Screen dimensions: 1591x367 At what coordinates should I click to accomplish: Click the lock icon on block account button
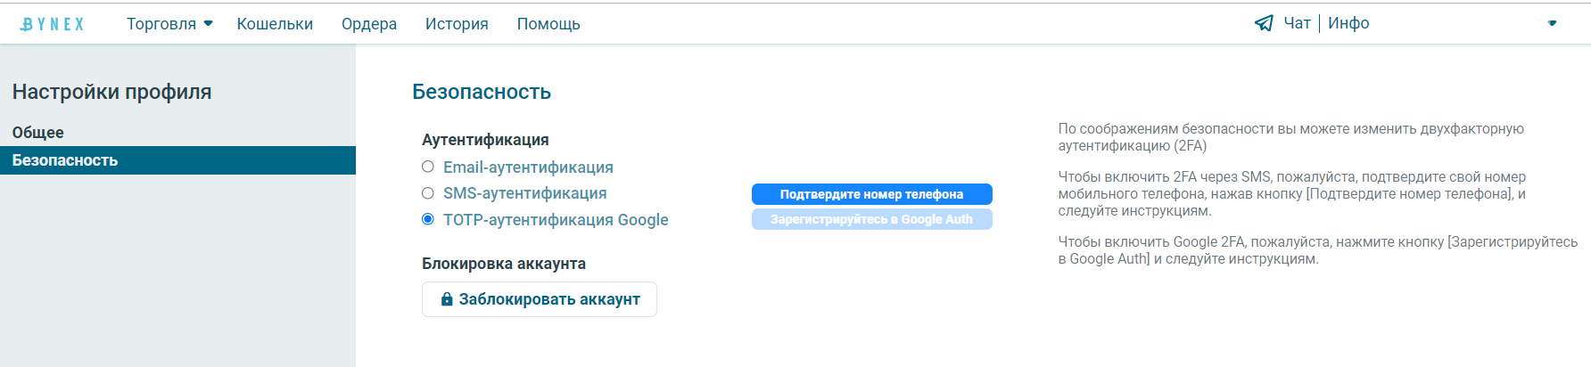[x=447, y=299]
